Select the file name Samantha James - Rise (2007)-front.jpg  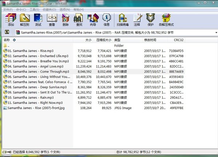[x=36, y=108]
